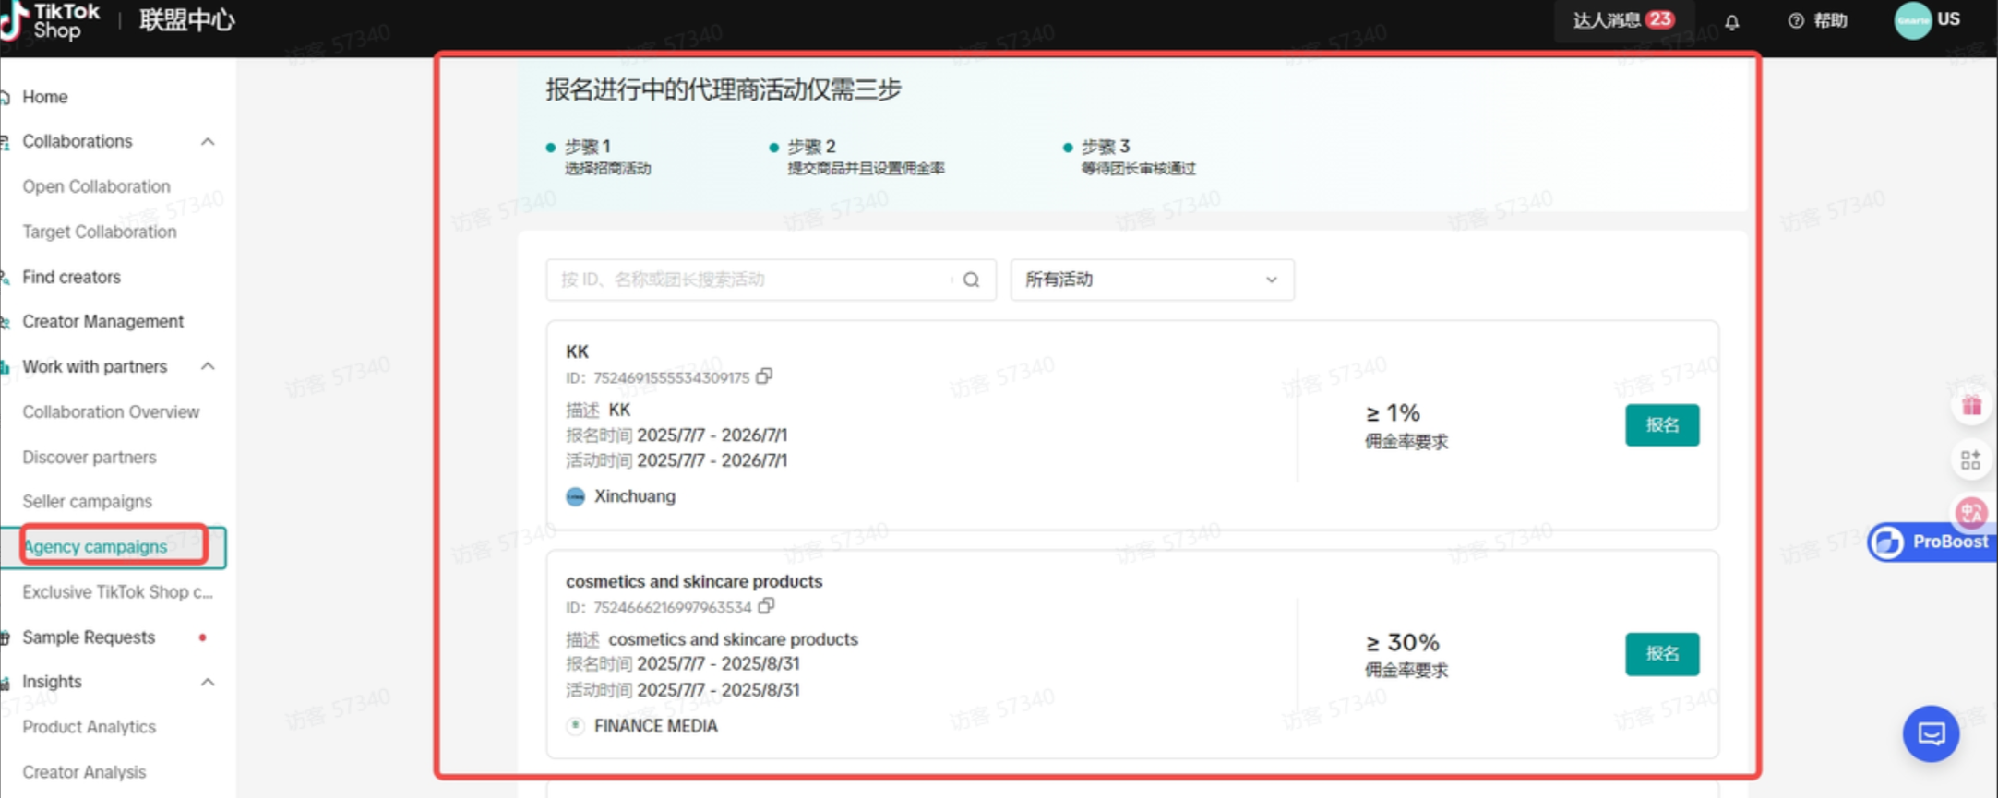Open the QR grid floating icon
This screenshot has height=798, width=1998.
click(1971, 459)
